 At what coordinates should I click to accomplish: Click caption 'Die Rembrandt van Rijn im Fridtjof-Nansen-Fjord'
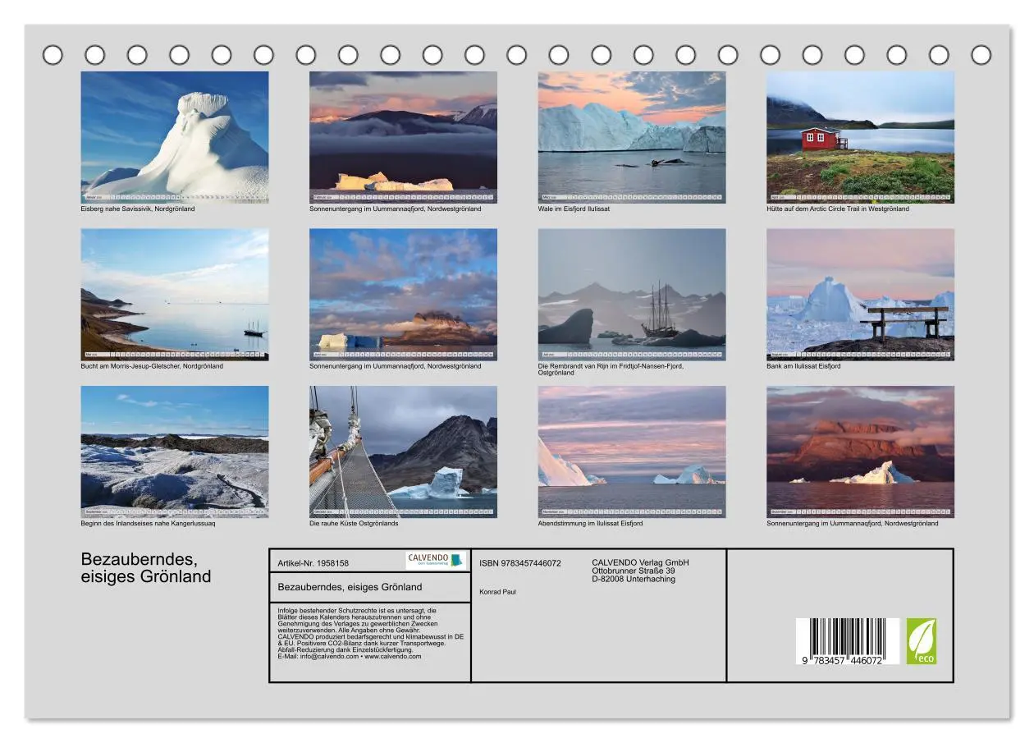point(611,369)
